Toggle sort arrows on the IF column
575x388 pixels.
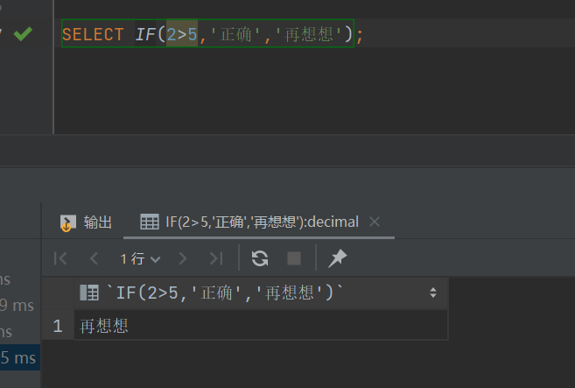[x=432, y=293]
